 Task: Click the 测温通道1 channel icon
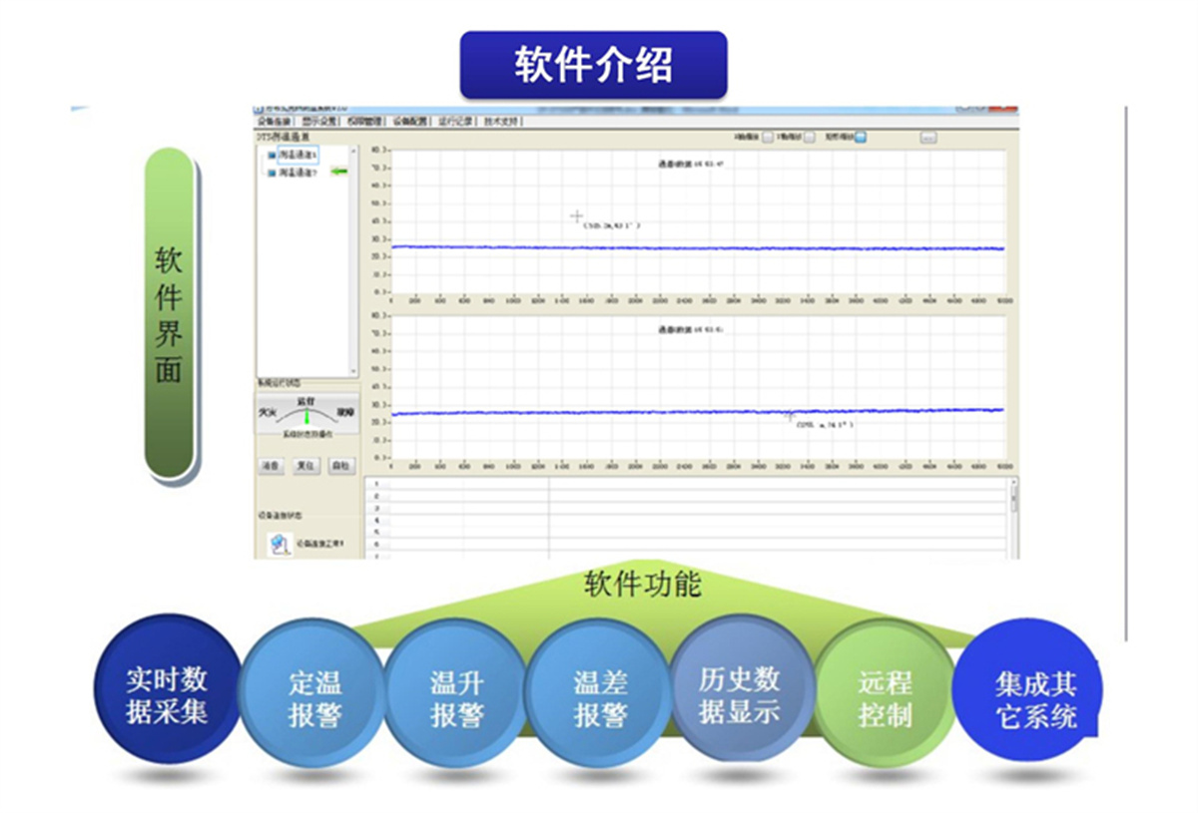272,157
